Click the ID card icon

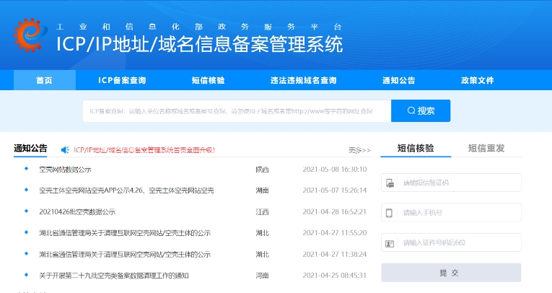click(x=390, y=242)
